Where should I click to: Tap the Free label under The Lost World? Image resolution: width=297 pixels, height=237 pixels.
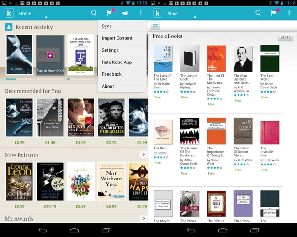pyautogui.click(x=265, y=98)
